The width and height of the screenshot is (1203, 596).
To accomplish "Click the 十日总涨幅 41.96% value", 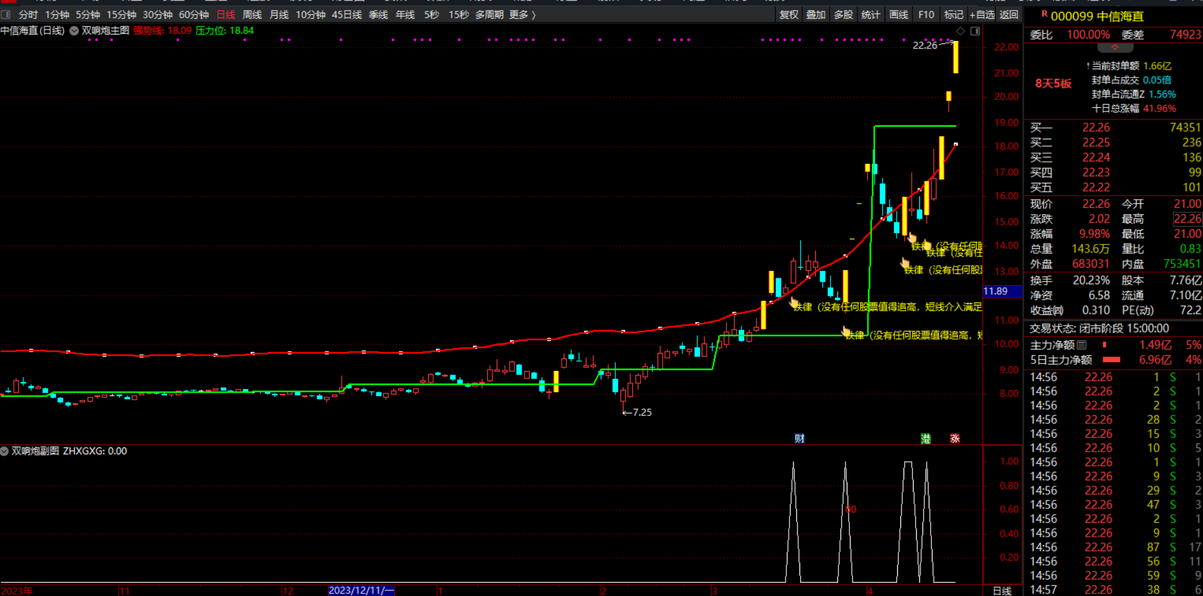I will [x=1159, y=108].
